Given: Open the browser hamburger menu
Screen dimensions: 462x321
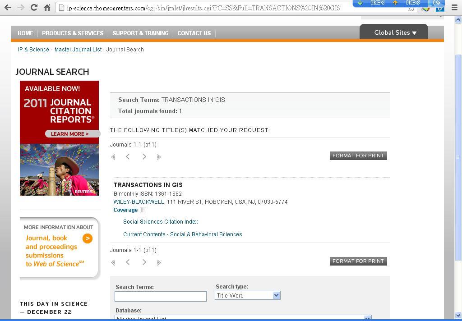Looking at the screenshot, I should point(455,8).
